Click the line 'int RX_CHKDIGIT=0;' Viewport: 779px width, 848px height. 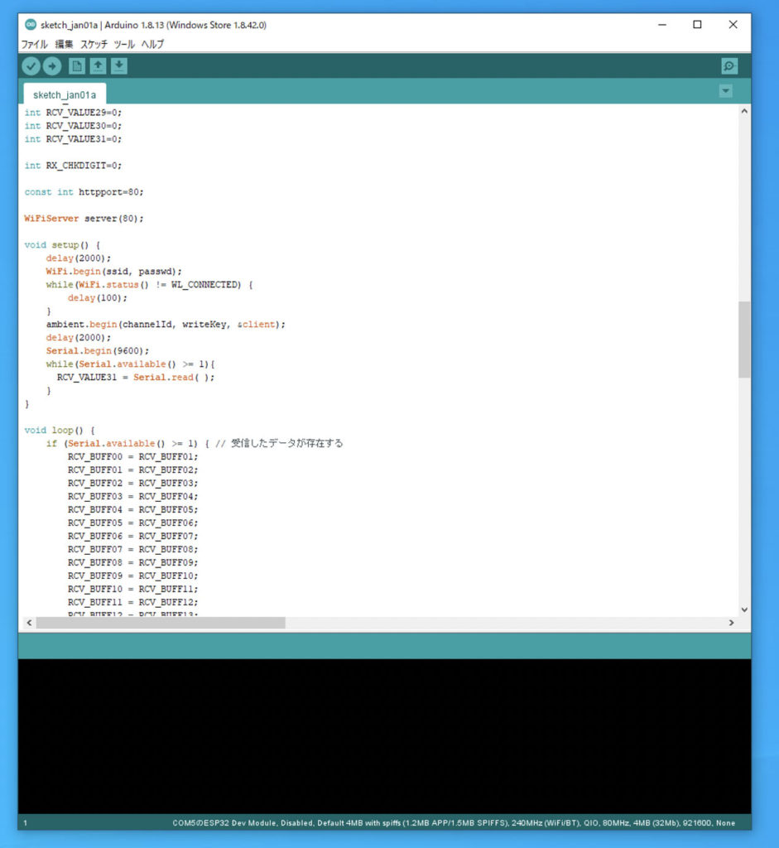(73, 166)
